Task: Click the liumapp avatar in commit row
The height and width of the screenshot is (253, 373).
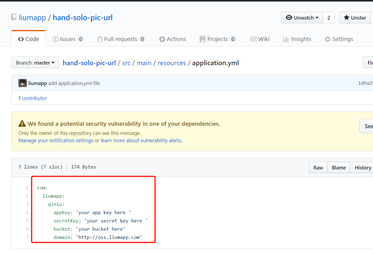Action: (x=23, y=83)
